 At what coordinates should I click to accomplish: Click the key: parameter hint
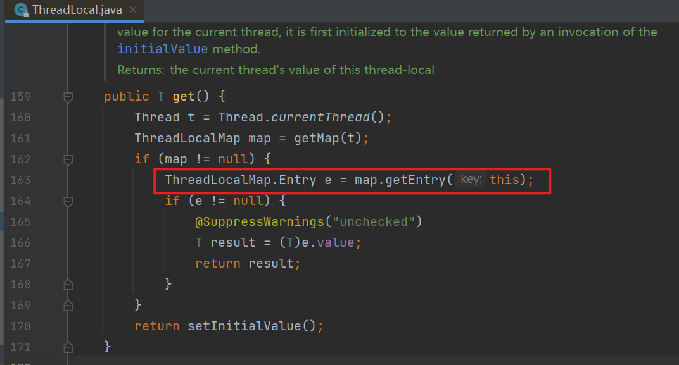coord(471,180)
